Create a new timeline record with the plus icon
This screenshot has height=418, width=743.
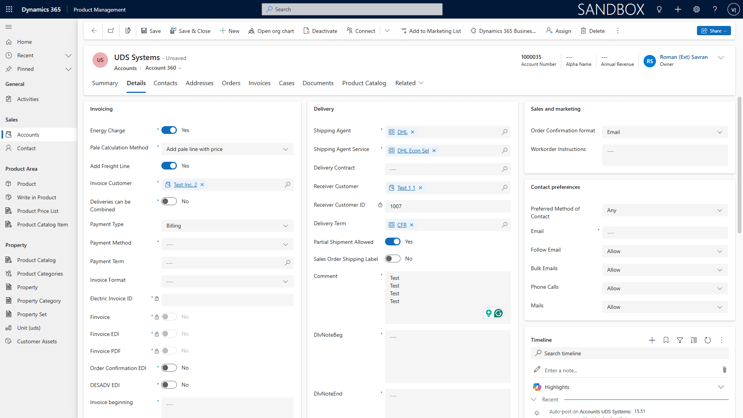click(x=652, y=340)
